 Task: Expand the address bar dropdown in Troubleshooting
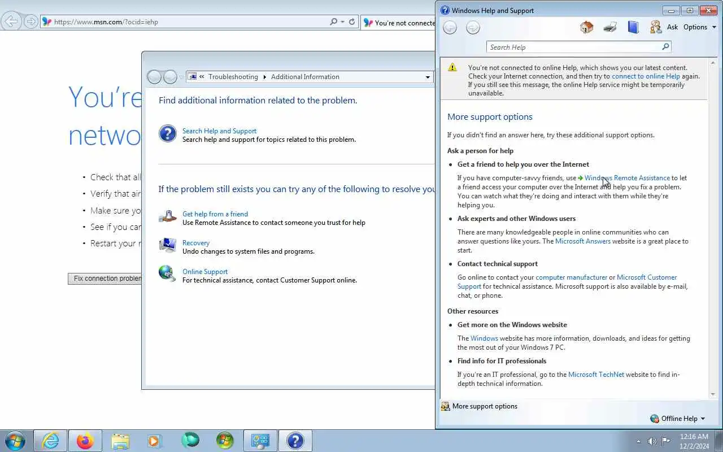[x=428, y=77]
